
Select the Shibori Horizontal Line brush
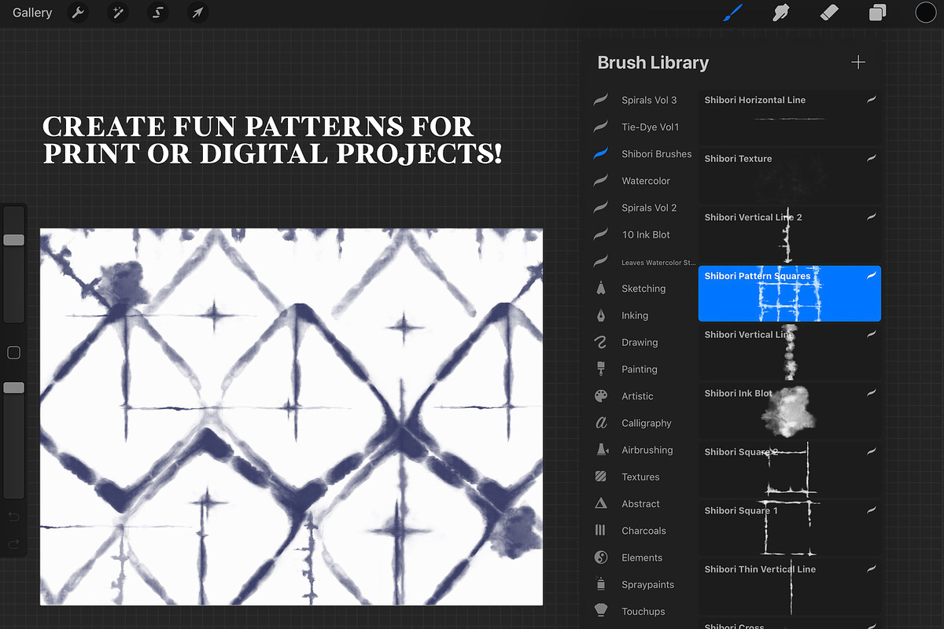point(790,117)
